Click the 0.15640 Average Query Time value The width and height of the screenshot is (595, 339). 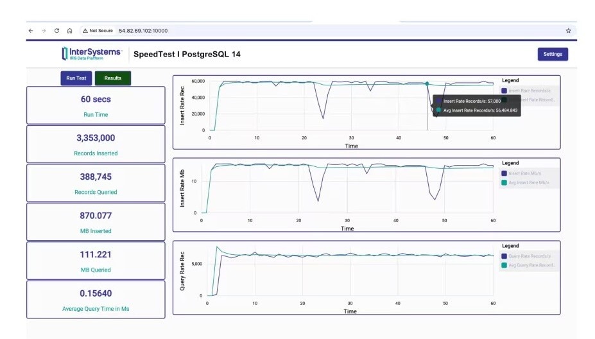pyautogui.click(x=96, y=293)
